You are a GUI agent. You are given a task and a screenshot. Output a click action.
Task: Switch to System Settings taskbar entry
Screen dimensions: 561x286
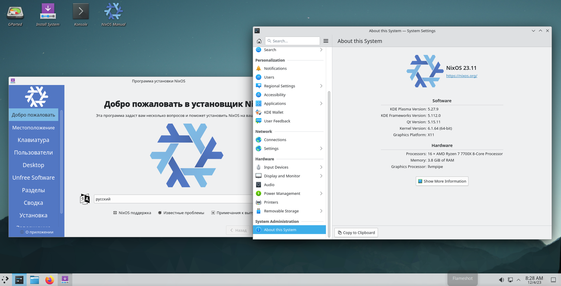[19, 280]
